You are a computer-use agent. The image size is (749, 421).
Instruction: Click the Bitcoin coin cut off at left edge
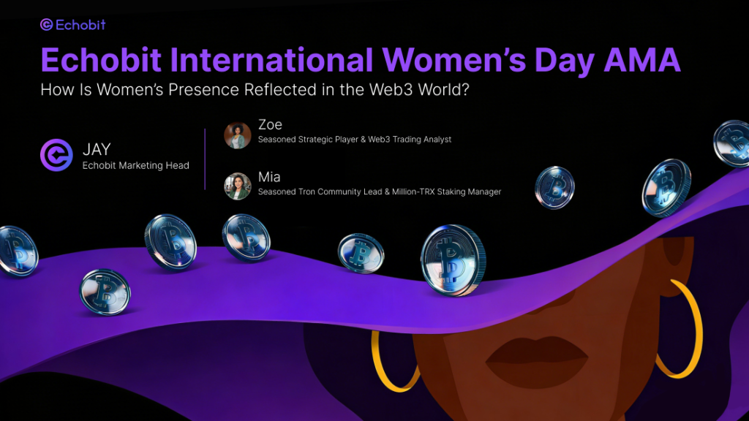point(16,251)
